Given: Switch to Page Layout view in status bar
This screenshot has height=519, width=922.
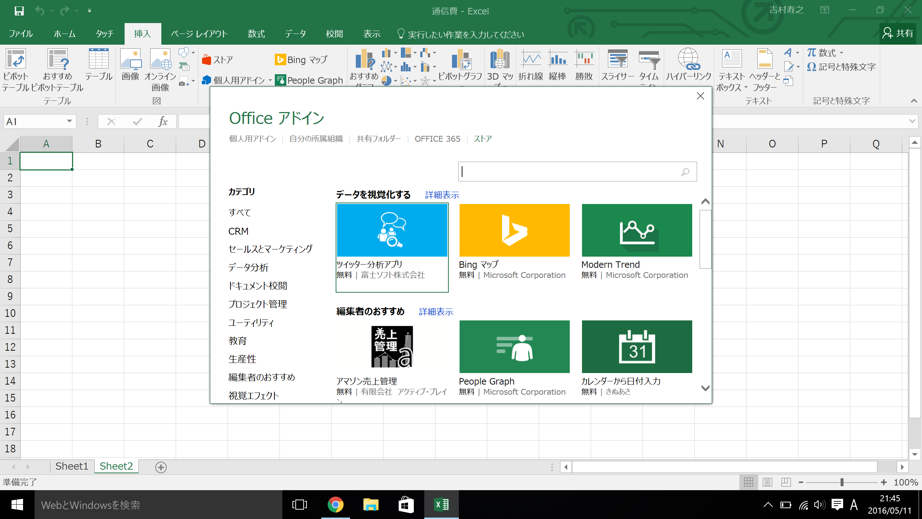Looking at the screenshot, I should (x=767, y=482).
